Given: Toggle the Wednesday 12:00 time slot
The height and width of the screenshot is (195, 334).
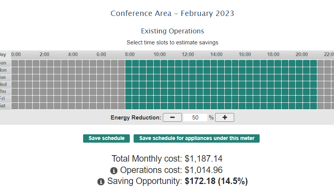Looking at the screenshot, I should tap(185, 84).
